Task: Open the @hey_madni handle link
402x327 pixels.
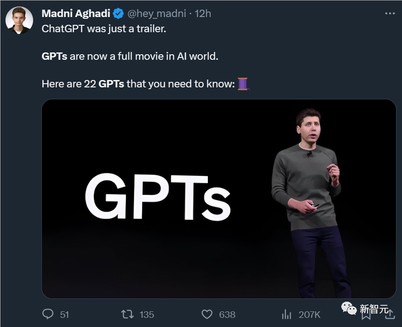Action: tap(156, 14)
